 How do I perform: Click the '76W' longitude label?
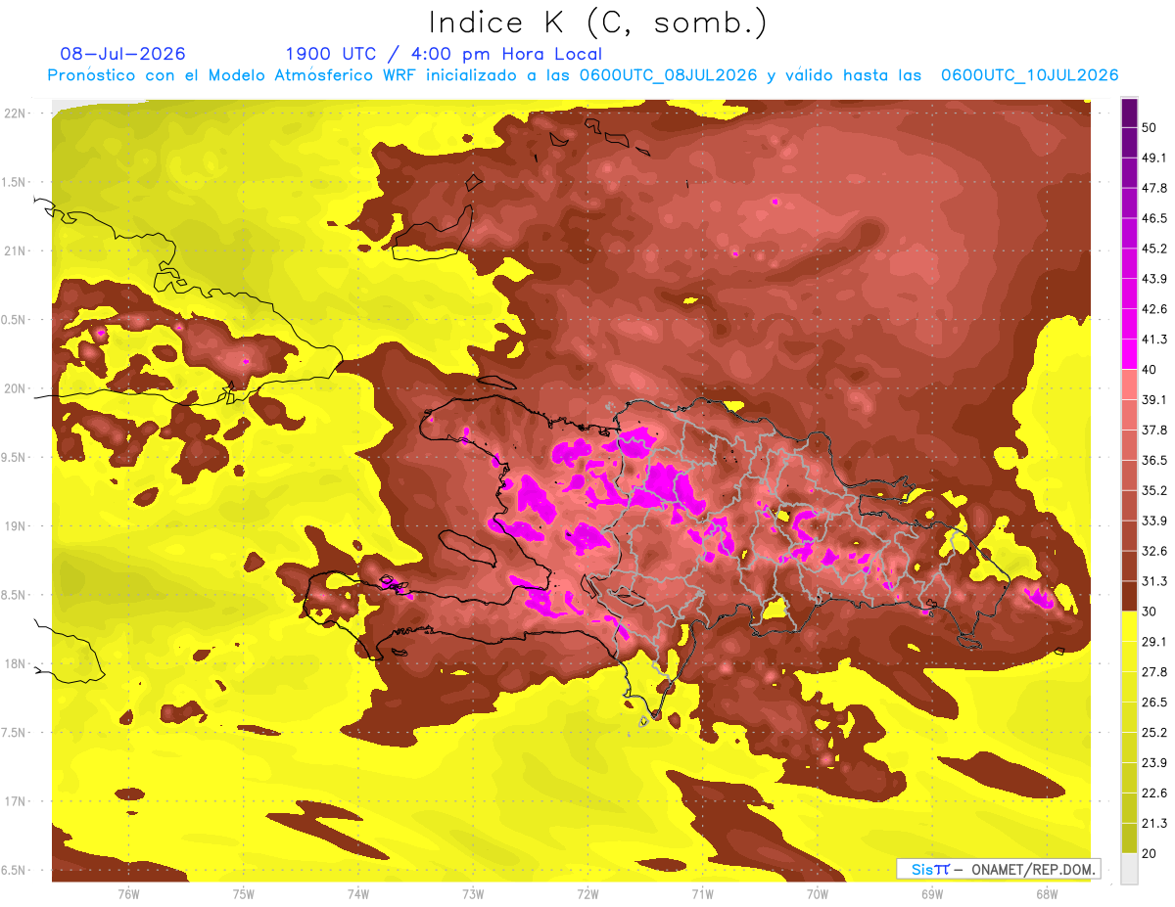pyautogui.click(x=128, y=894)
